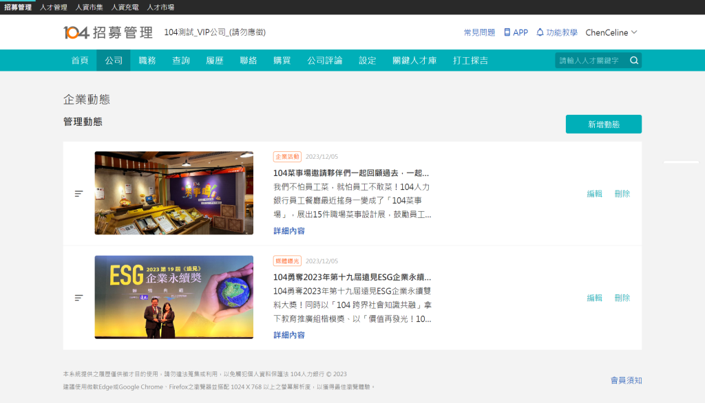This screenshot has height=403, width=705.
Task: Edit the 104菜事場 post
Action: (x=594, y=194)
